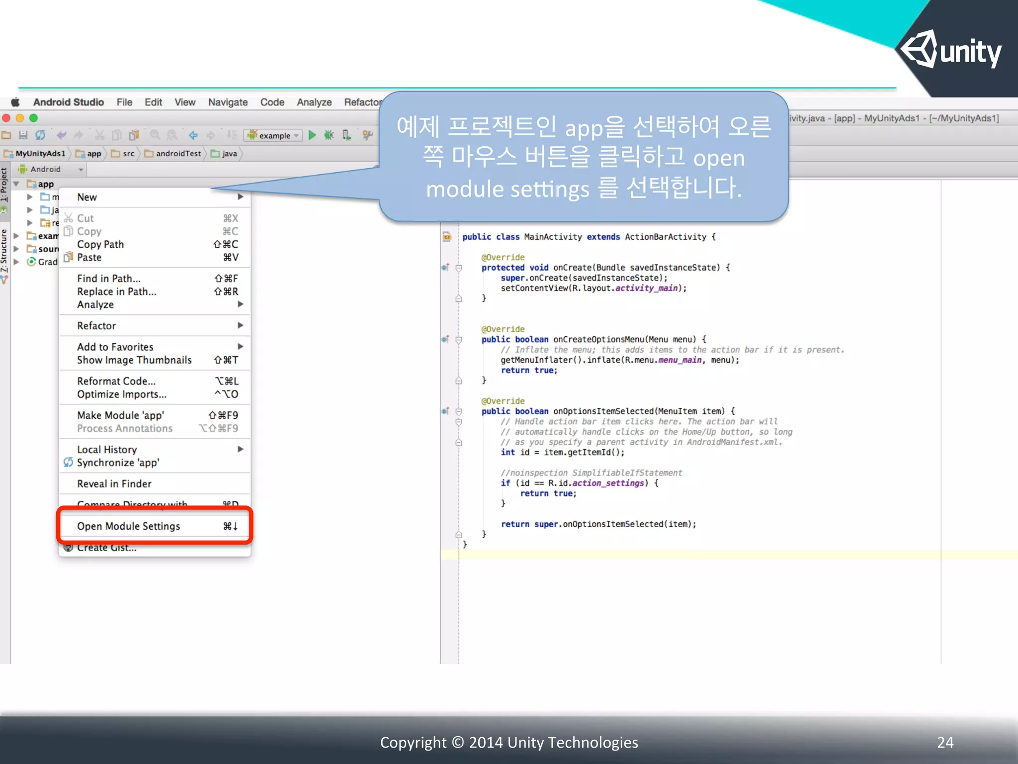Expand the 'sour' module node

coord(16,249)
